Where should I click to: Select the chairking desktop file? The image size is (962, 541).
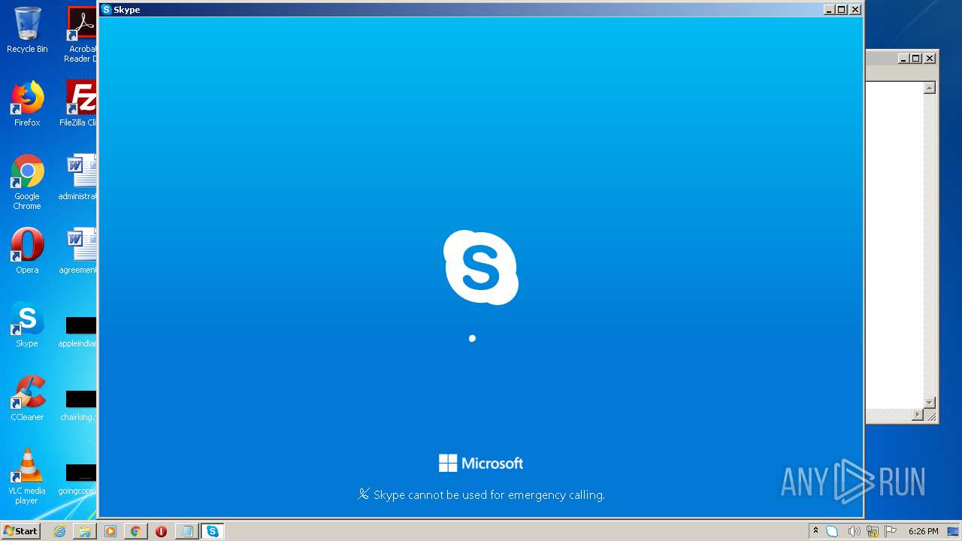[80, 404]
